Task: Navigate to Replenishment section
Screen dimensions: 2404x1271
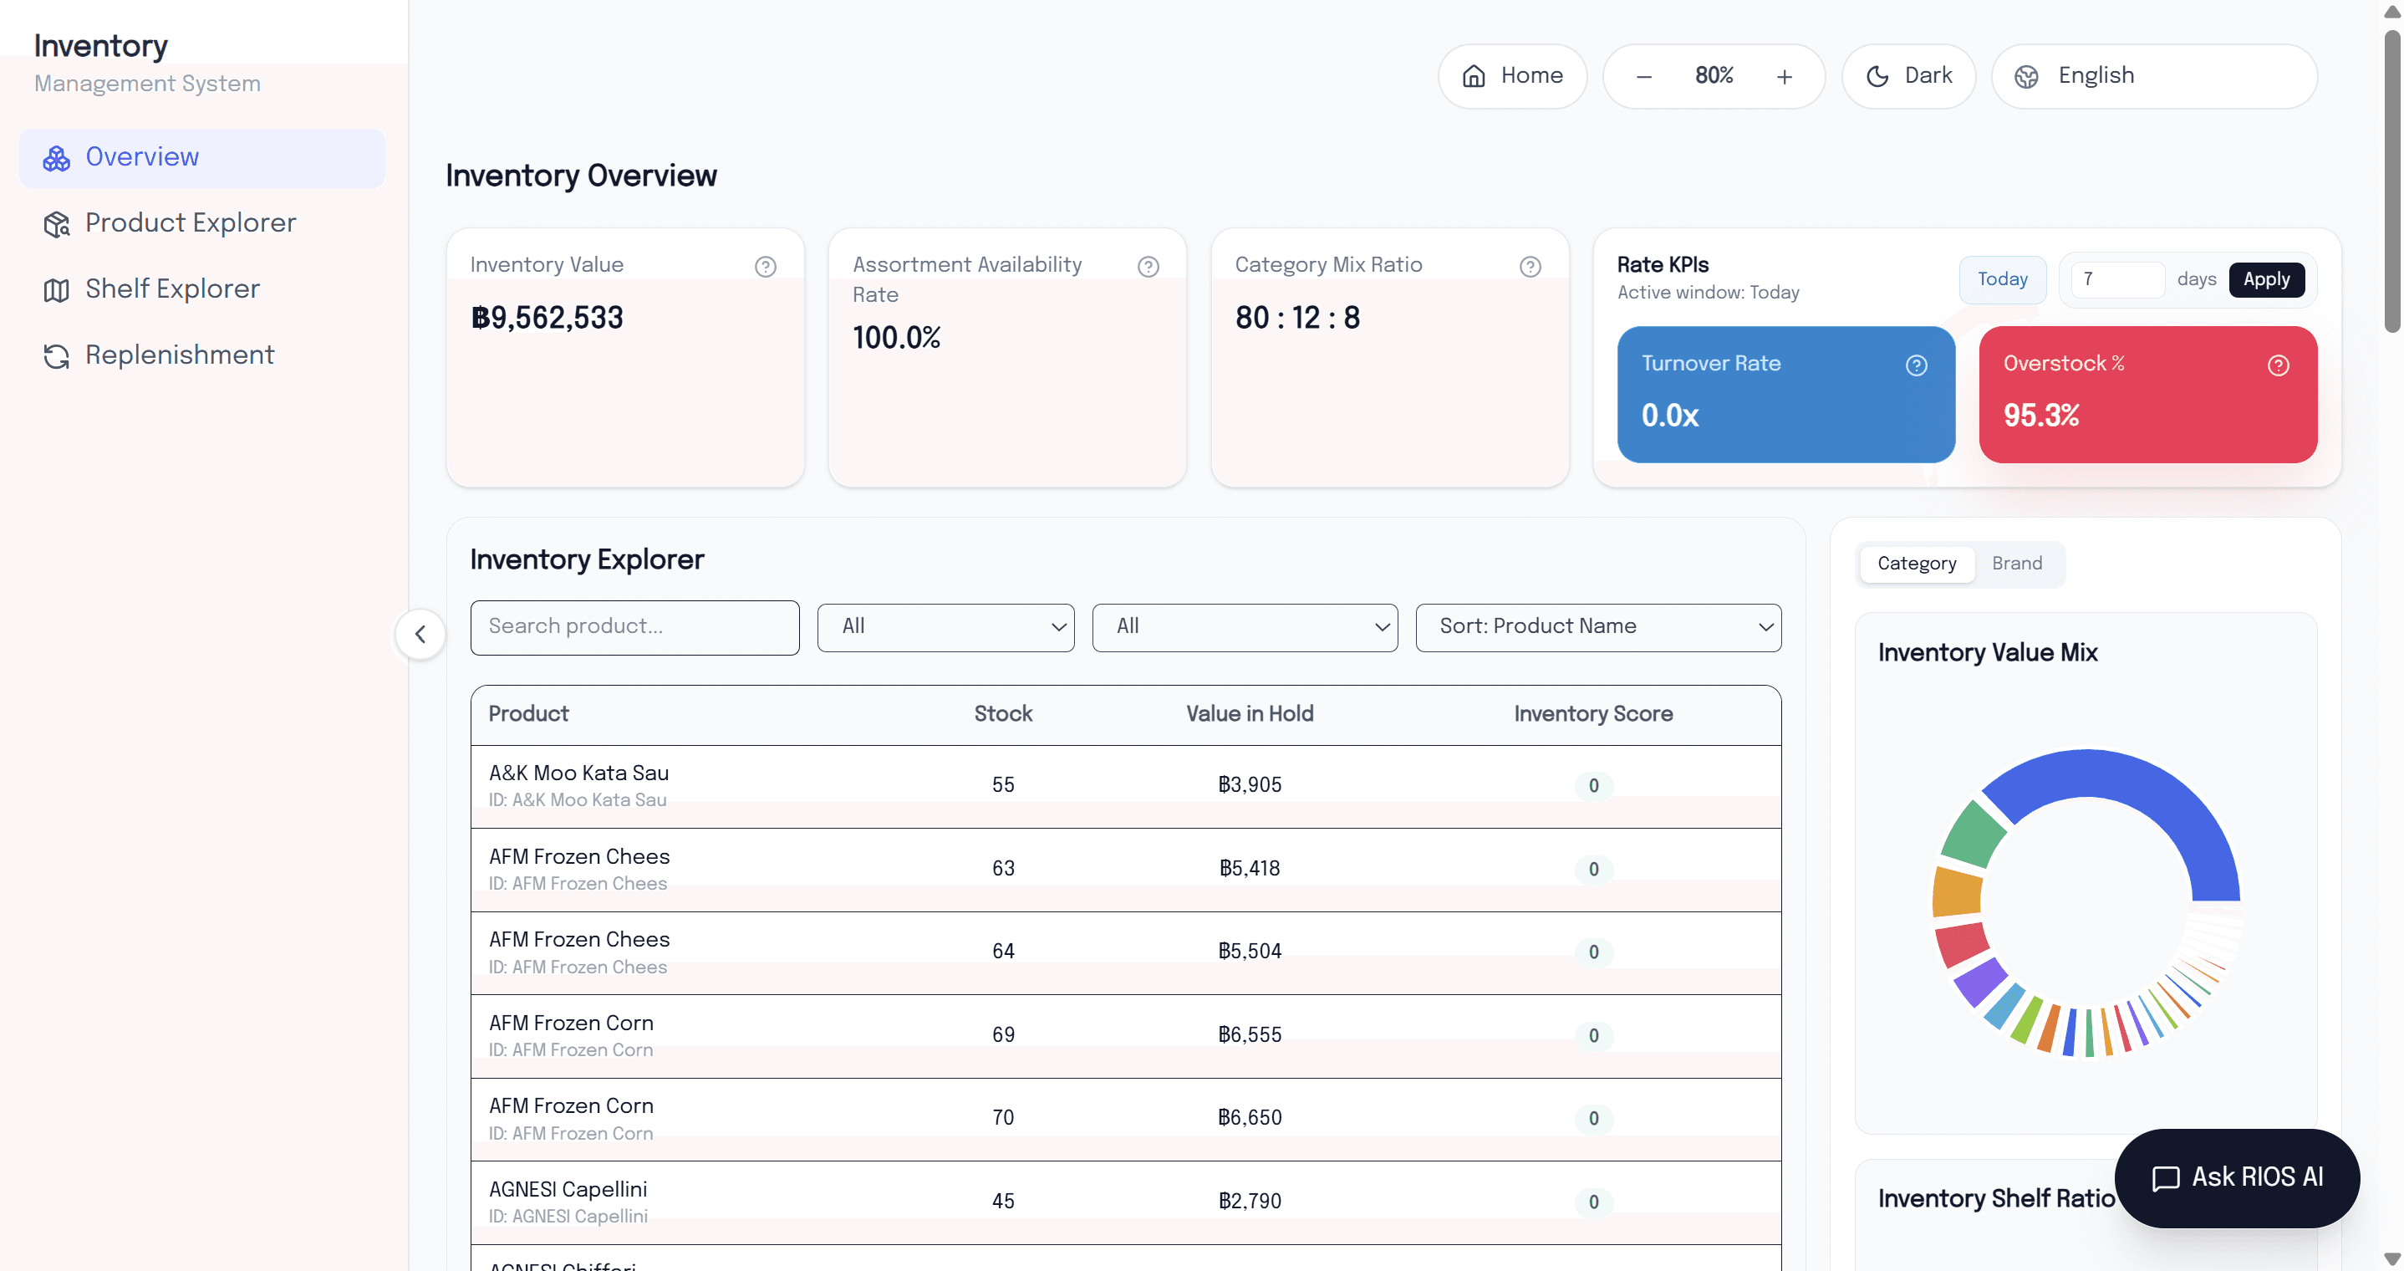Action: click(201, 356)
